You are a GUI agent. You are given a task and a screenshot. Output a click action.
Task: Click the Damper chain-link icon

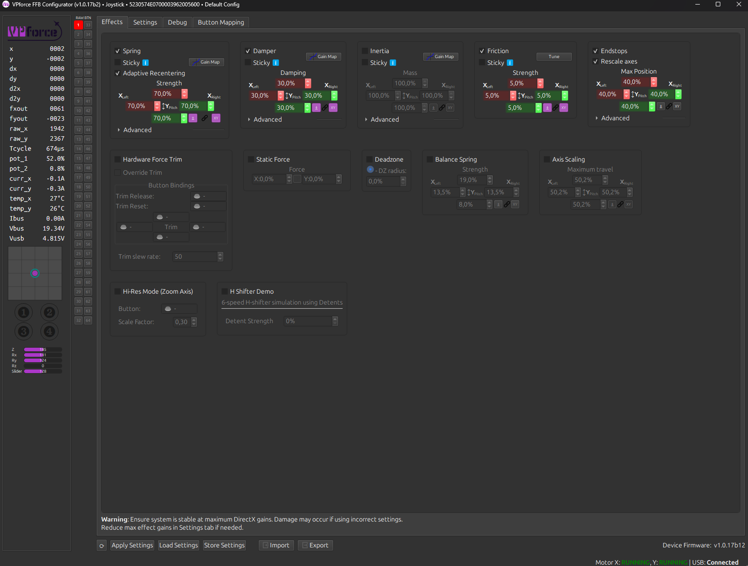[325, 108]
